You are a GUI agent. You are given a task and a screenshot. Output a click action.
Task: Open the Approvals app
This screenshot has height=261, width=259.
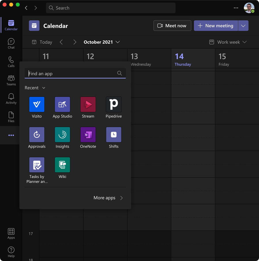[37, 135]
